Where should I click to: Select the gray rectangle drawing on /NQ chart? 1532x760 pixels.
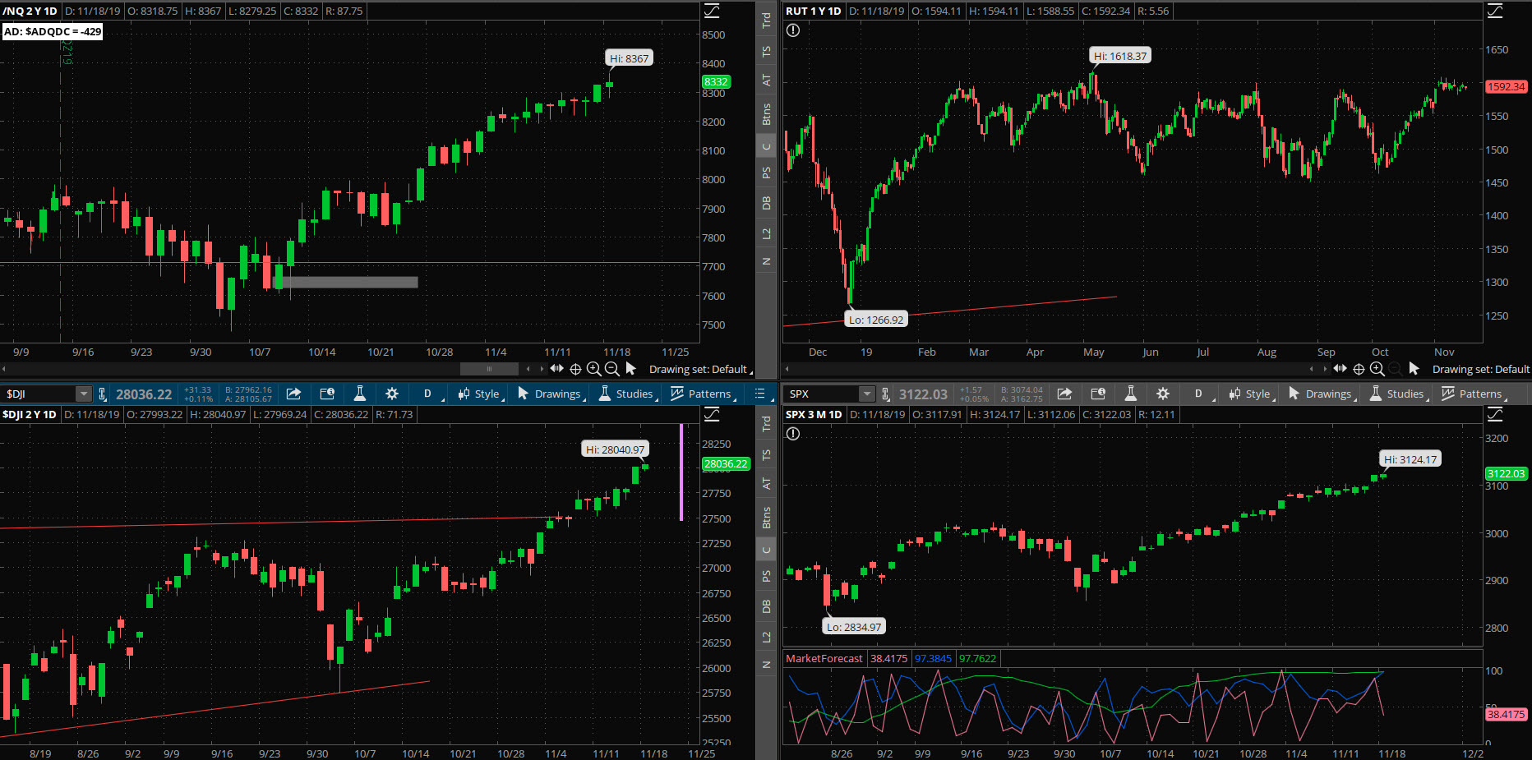tap(345, 282)
